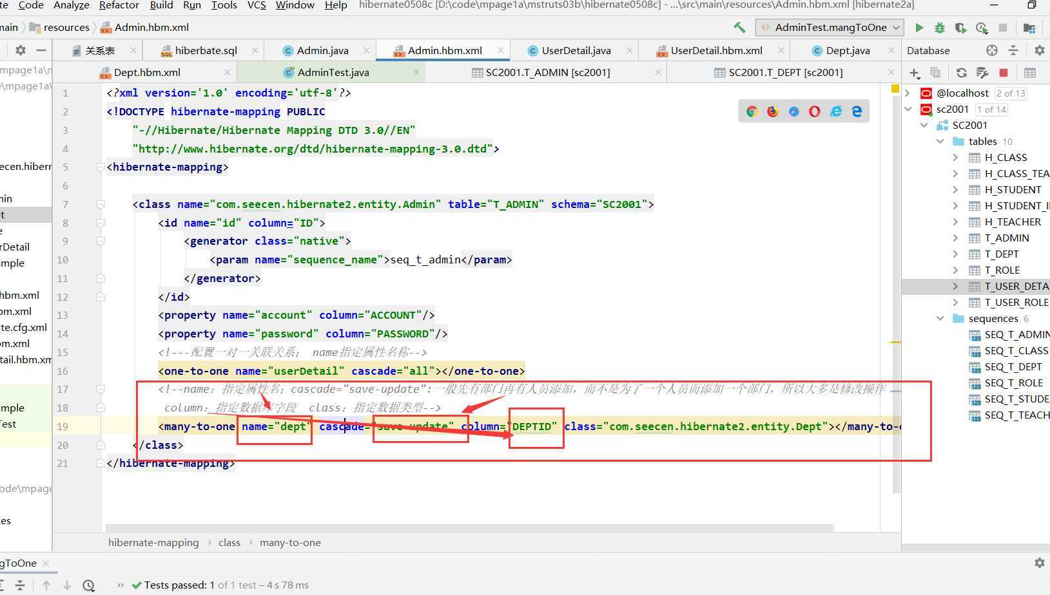
Task: Show more run toolbar actions chevron
Action: click(121, 585)
